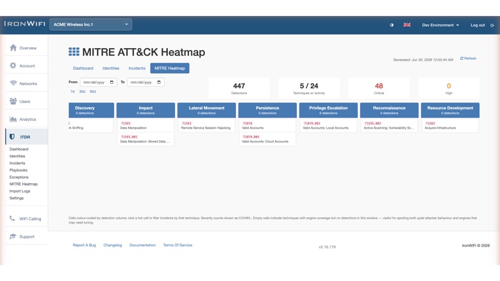Click the To date input field
Viewport: 500px width, 281px height.
[x=146, y=82]
